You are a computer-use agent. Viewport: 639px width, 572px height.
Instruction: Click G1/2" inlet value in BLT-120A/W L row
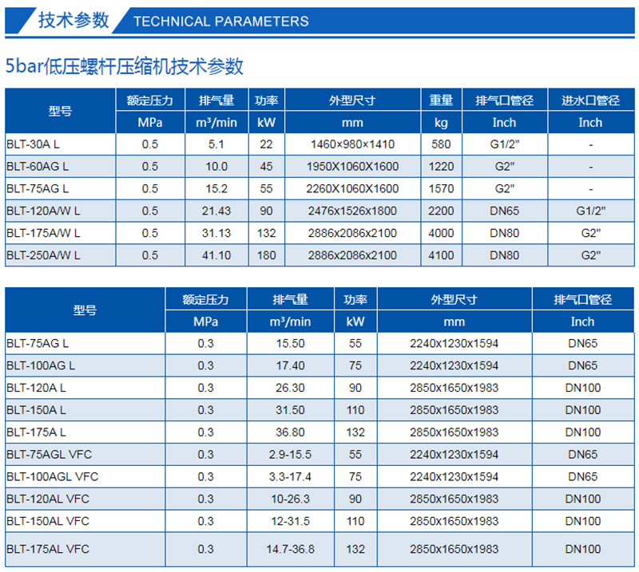591,211
